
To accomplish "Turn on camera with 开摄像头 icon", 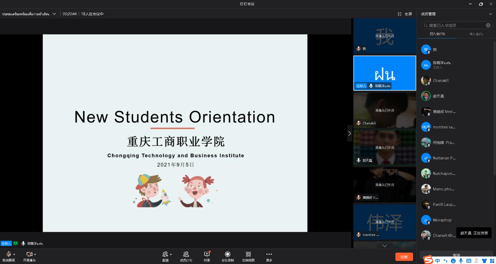I will coord(29,254).
